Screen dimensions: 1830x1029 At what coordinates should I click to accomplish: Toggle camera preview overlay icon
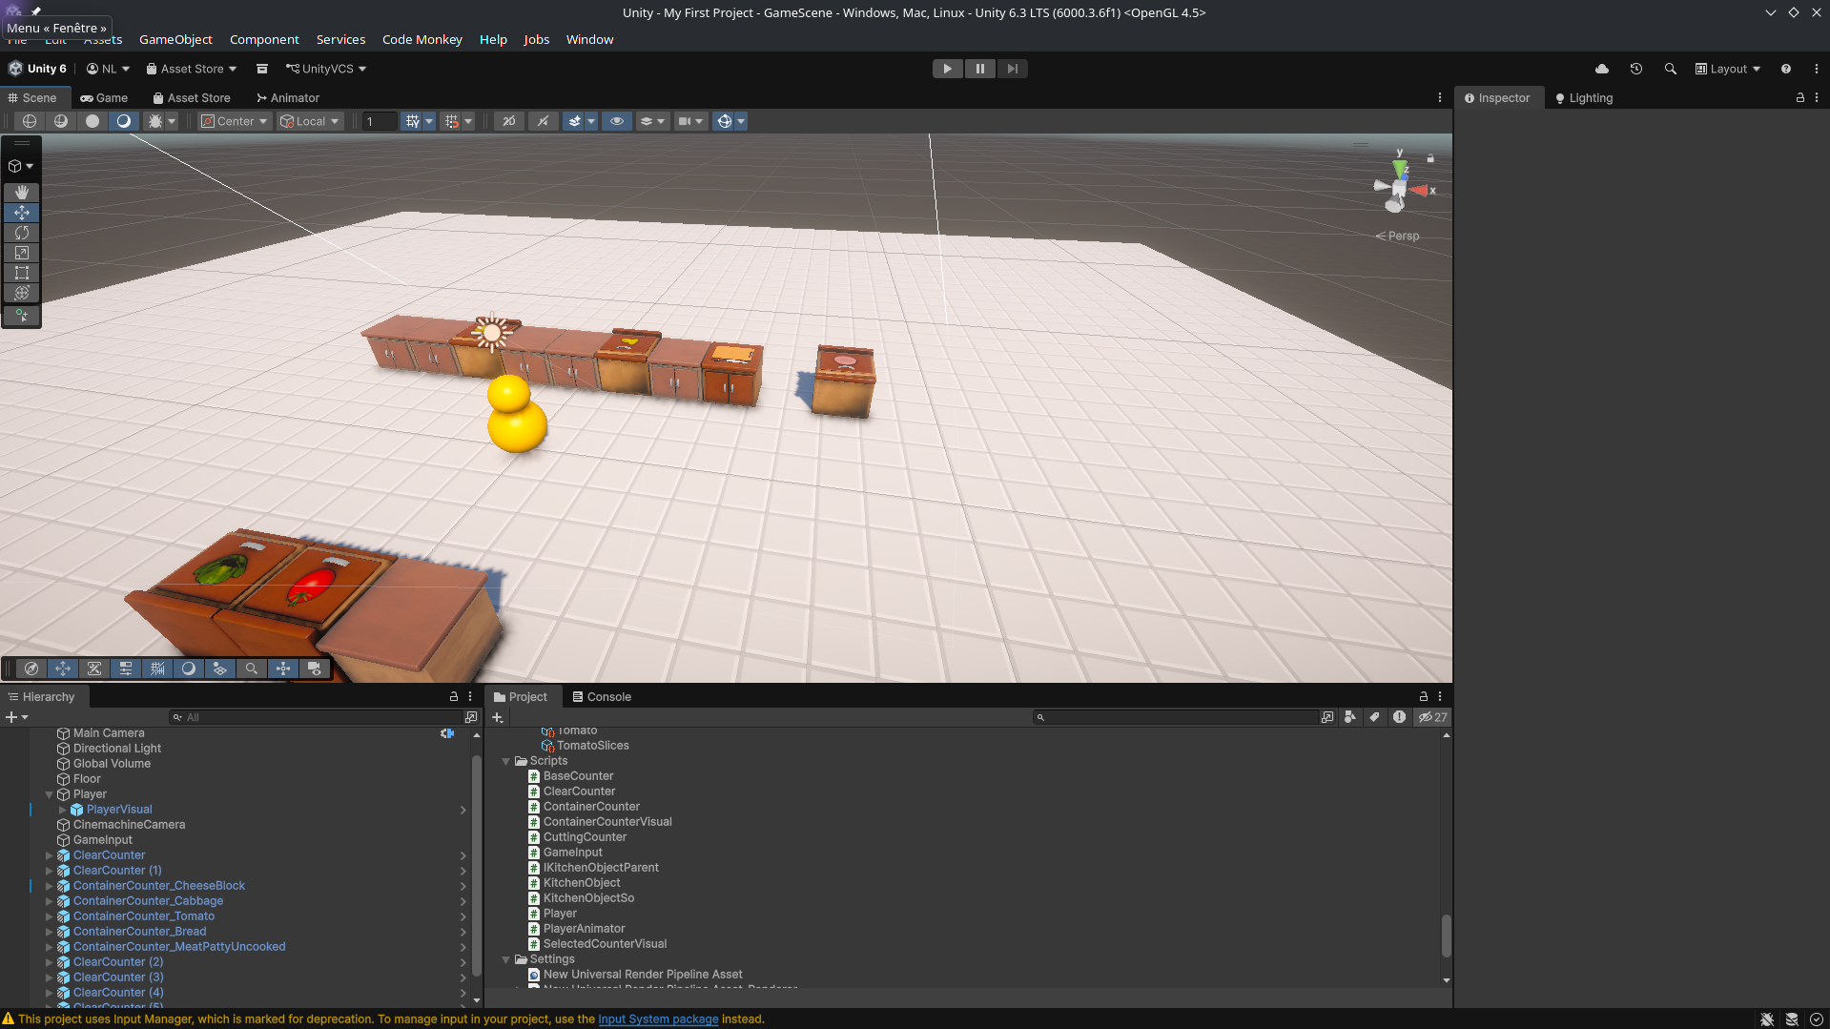coord(314,669)
